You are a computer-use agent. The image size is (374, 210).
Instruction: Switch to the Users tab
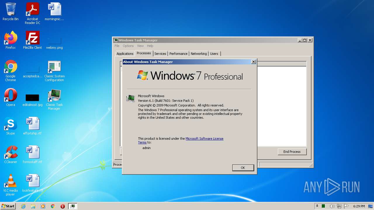[214, 54]
